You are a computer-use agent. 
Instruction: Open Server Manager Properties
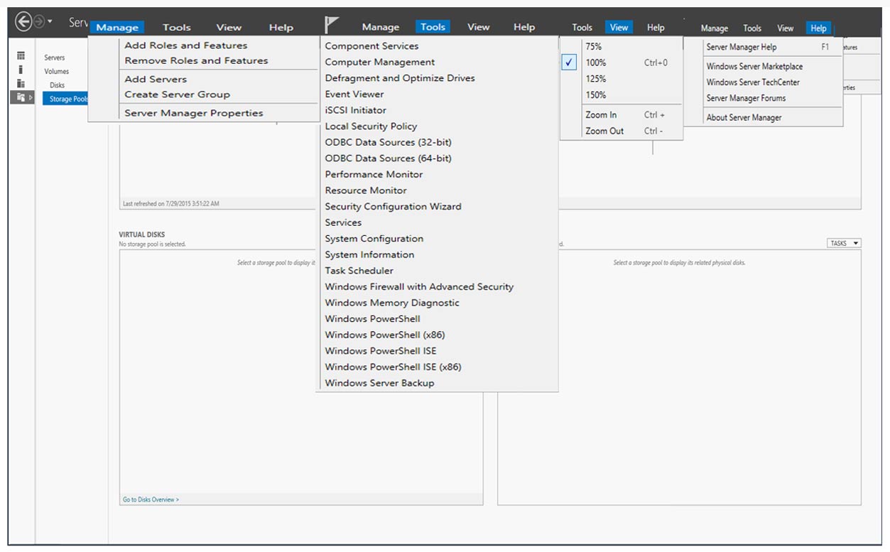pyautogui.click(x=194, y=113)
